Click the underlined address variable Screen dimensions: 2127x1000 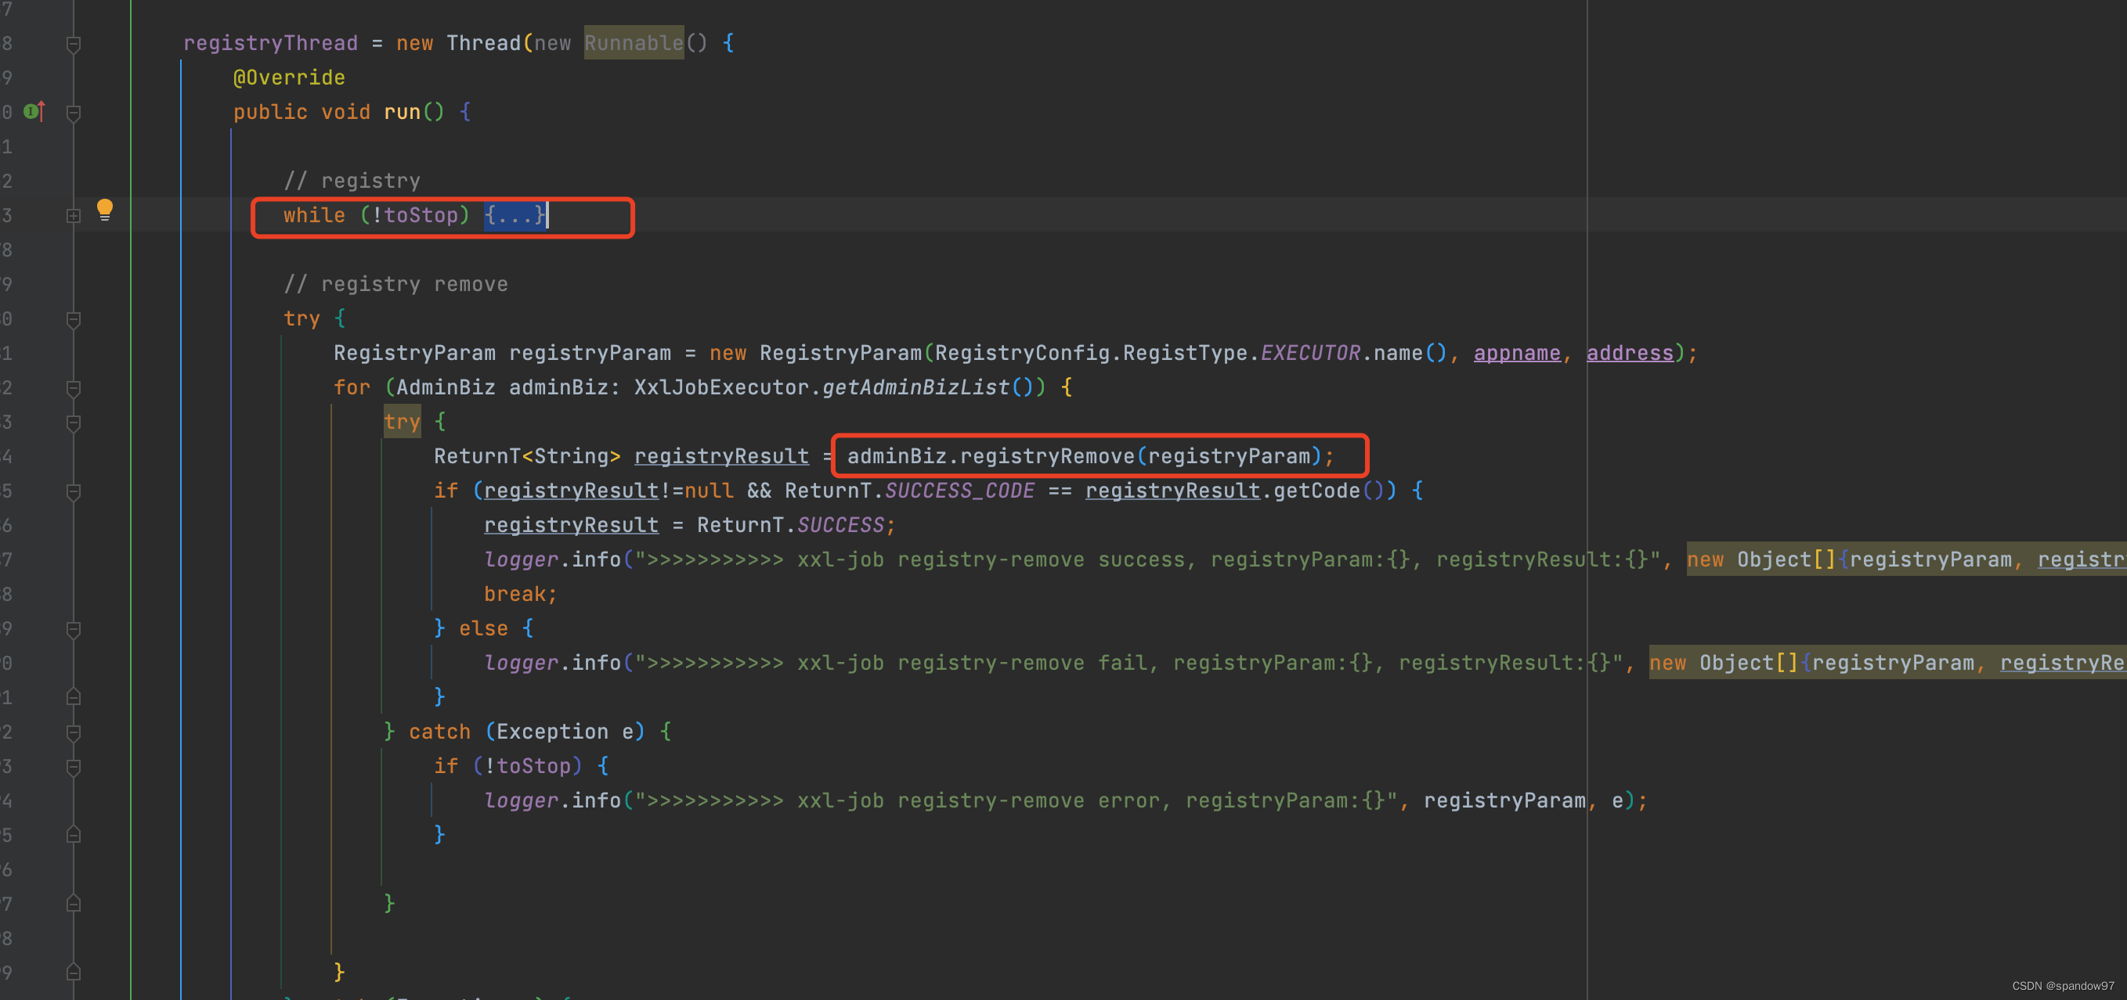pos(1629,353)
